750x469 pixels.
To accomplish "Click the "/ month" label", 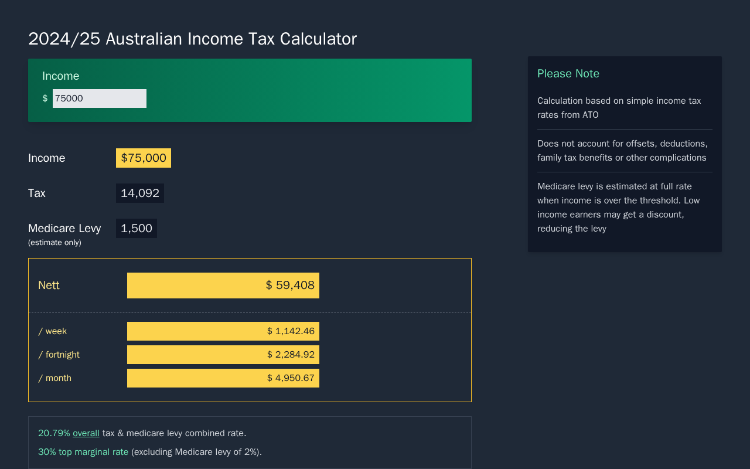I will 55,378.
